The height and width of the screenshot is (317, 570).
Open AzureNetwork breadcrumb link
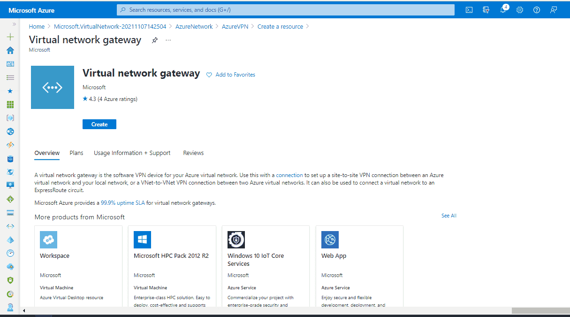coord(194,27)
